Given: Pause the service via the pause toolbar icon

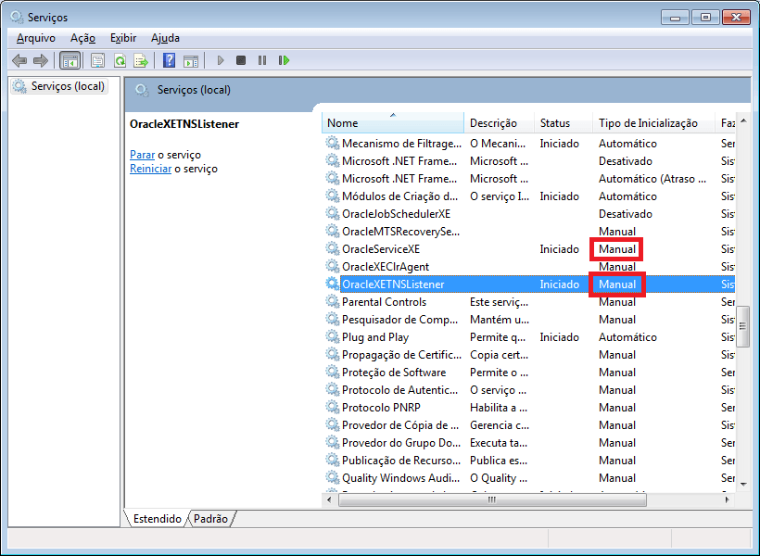Looking at the screenshot, I should 264,59.
